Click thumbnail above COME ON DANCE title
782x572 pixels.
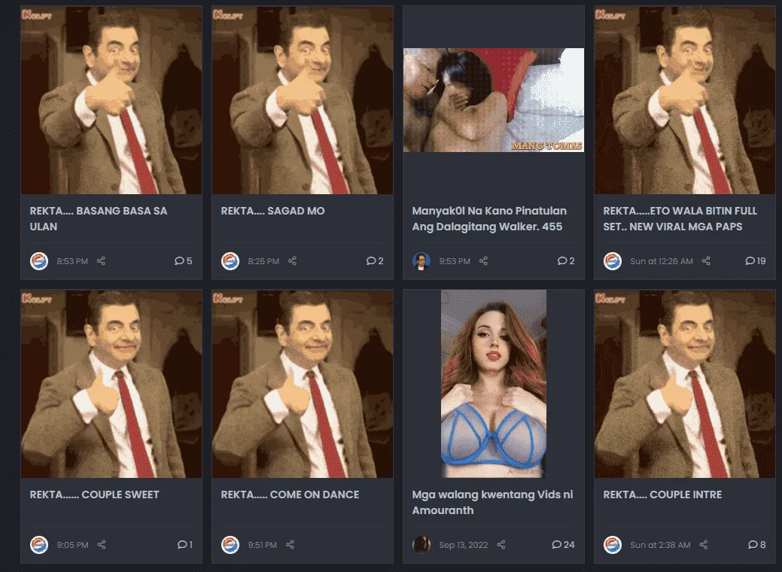(303, 384)
